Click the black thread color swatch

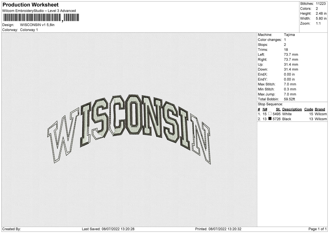coord(270,119)
